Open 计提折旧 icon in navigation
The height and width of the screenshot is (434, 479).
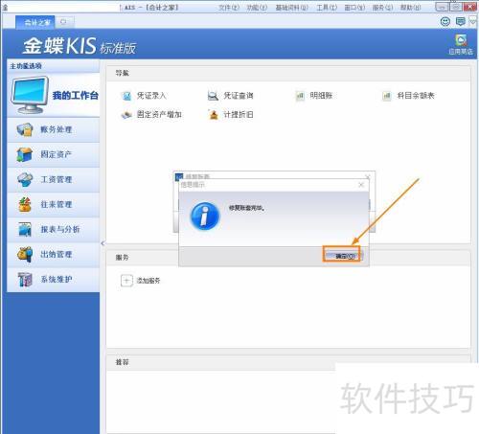(x=214, y=114)
